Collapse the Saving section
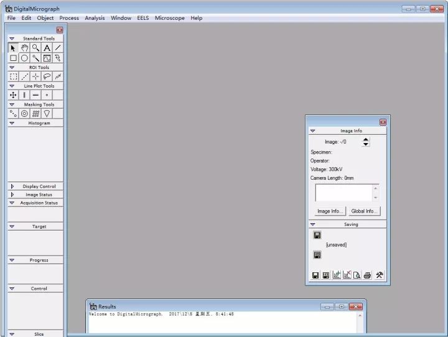 (313, 224)
